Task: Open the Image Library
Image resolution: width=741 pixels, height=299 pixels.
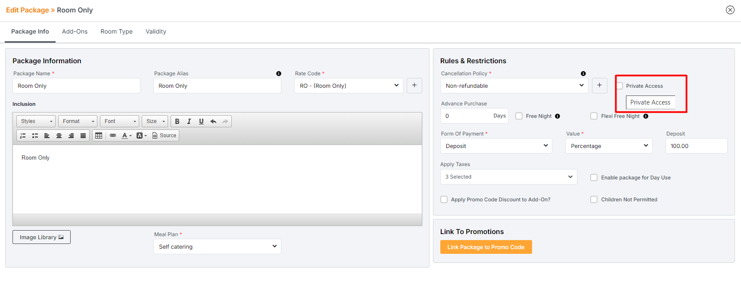Action: tap(41, 237)
